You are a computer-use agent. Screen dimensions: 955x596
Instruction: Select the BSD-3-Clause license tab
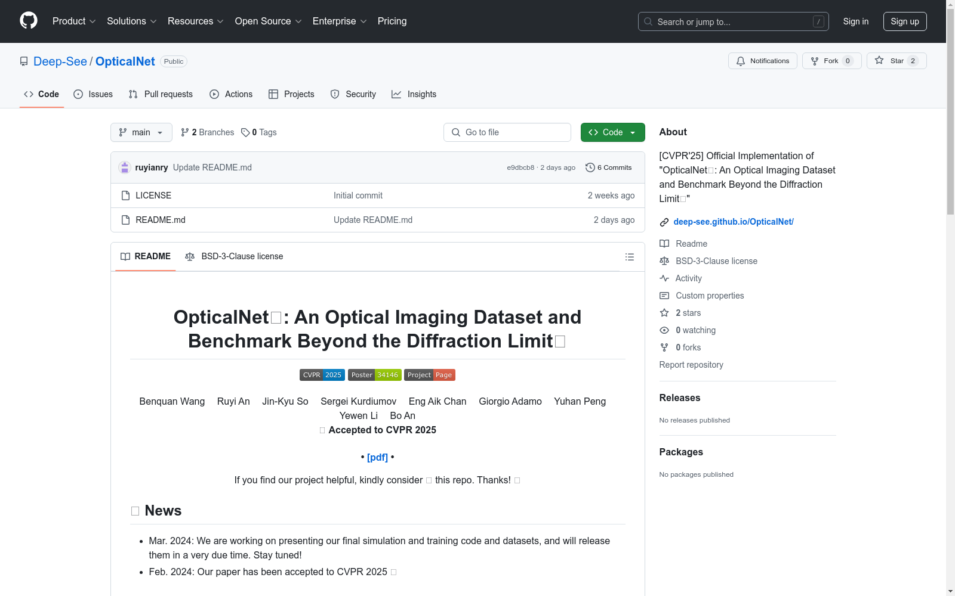tap(234, 256)
